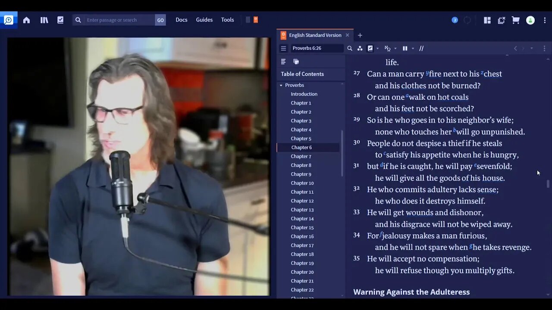The image size is (552, 310).
Task: Click the magnifier icon in the top search box
Action: [78, 20]
